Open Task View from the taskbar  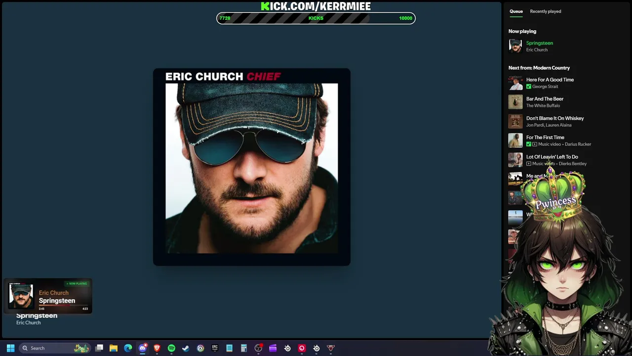point(99,348)
